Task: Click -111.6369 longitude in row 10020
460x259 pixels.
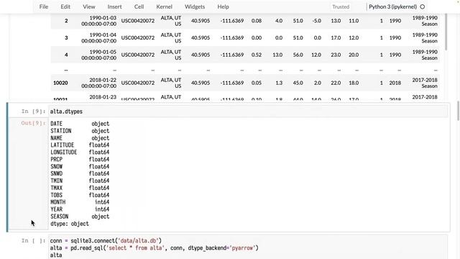Action: (232, 83)
